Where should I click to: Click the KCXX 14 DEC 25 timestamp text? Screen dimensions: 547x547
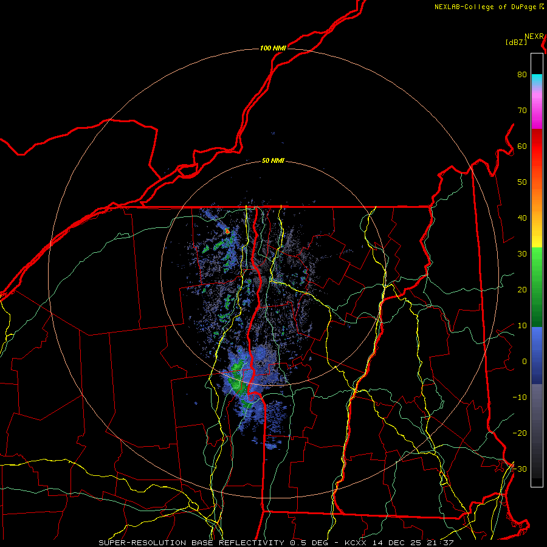[399, 543]
